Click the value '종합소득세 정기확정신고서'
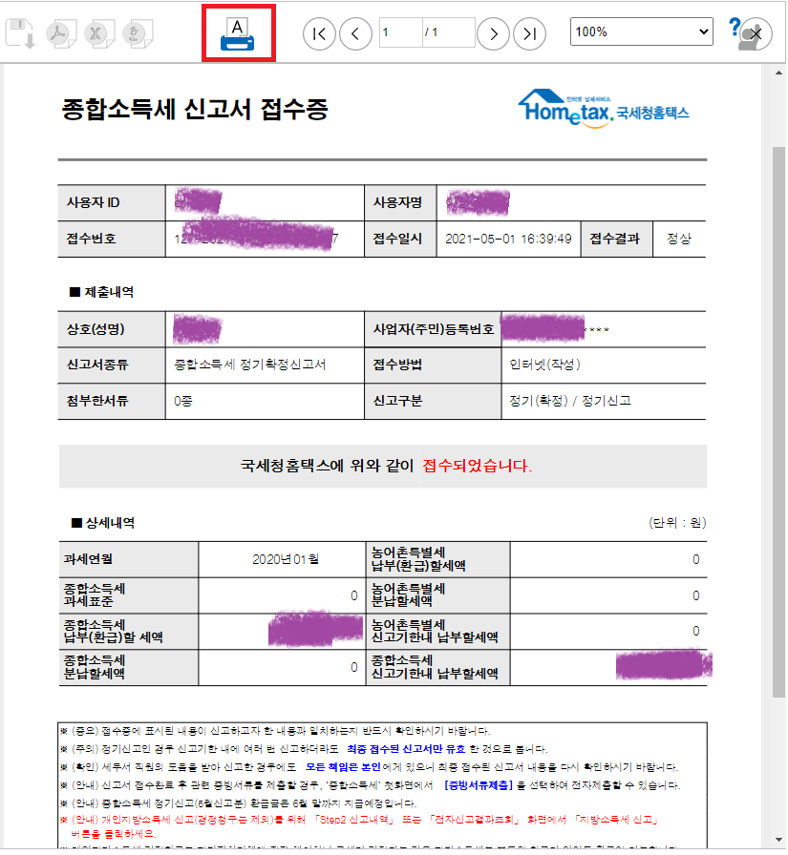 pos(250,365)
